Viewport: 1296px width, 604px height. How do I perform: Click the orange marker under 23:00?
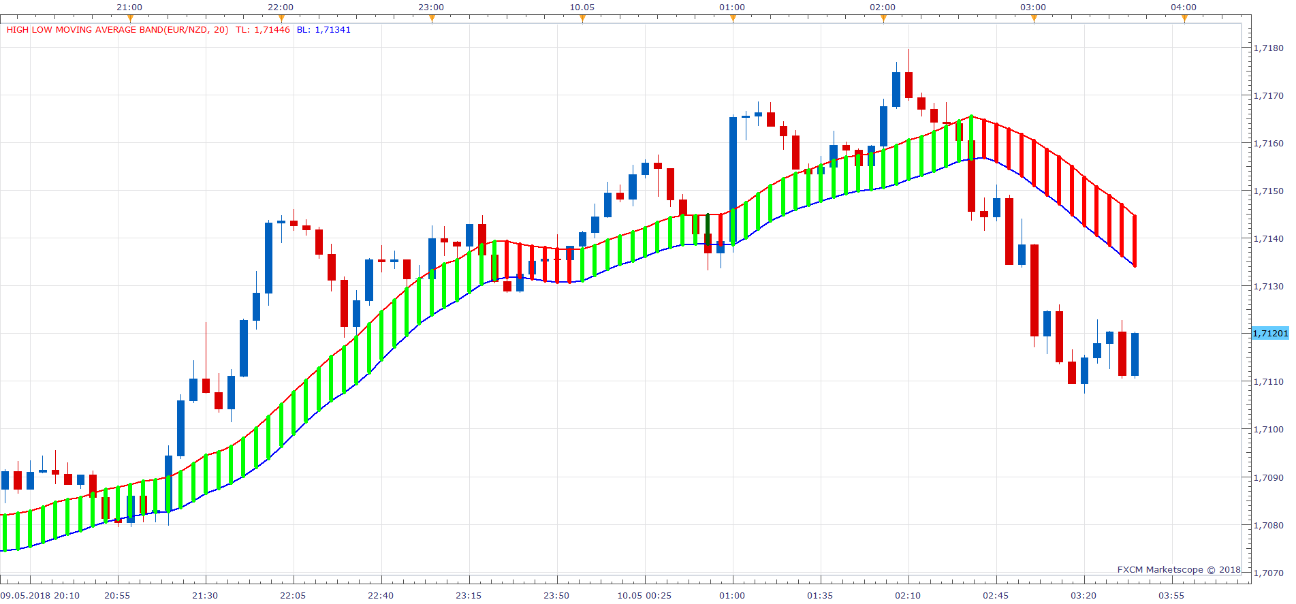click(x=432, y=19)
